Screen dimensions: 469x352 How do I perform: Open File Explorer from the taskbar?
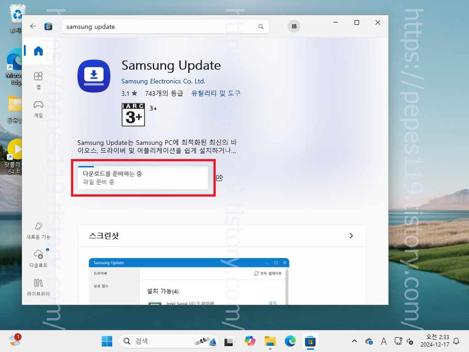(x=270, y=341)
